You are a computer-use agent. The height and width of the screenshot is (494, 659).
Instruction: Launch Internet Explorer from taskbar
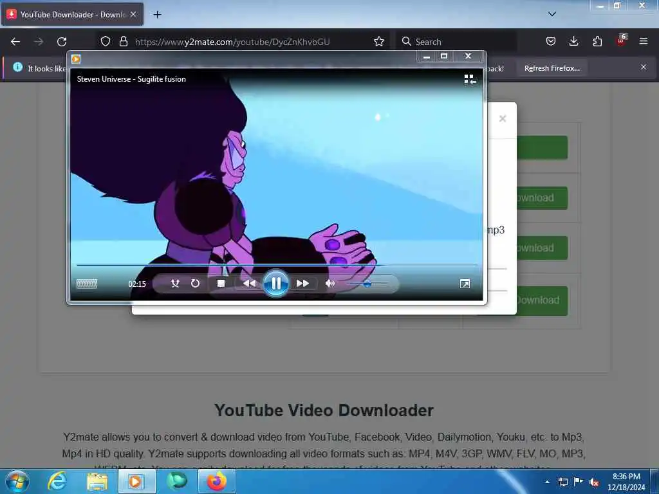(x=57, y=481)
